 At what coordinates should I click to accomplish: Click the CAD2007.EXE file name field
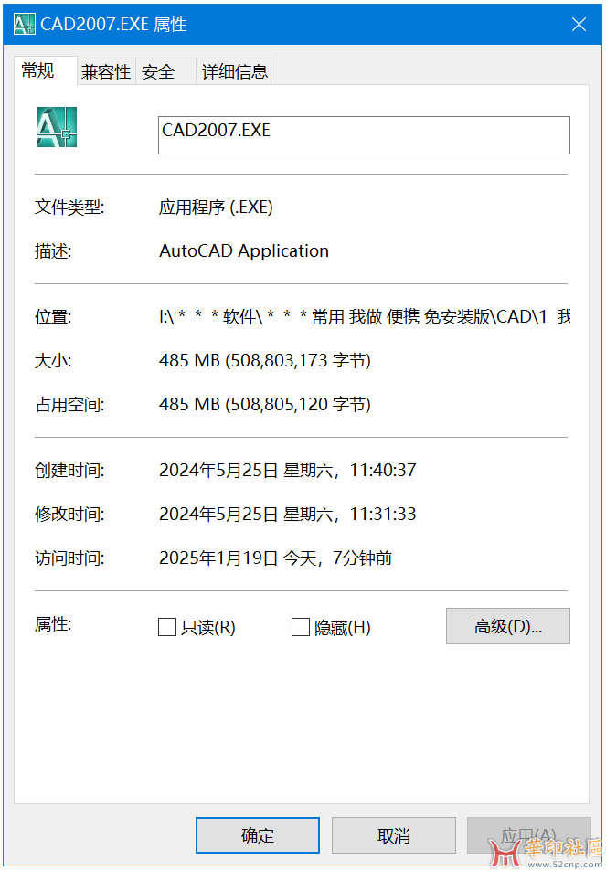(364, 135)
